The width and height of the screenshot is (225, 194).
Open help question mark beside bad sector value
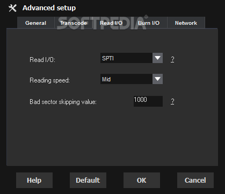(x=172, y=101)
